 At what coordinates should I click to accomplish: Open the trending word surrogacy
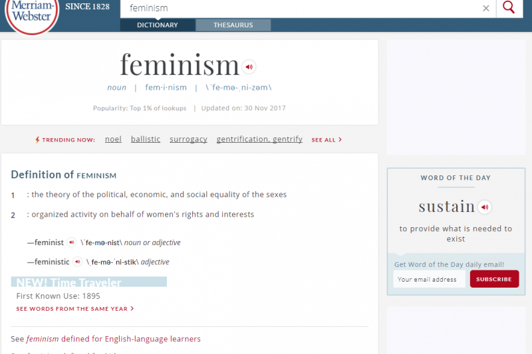188,139
